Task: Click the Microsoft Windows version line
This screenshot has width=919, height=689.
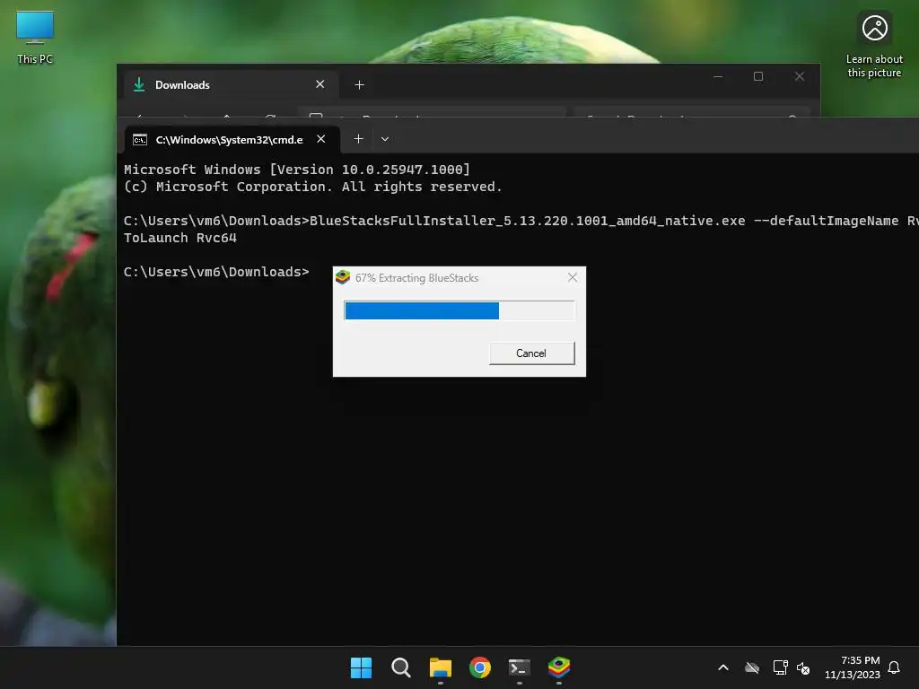Action: tap(296, 170)
